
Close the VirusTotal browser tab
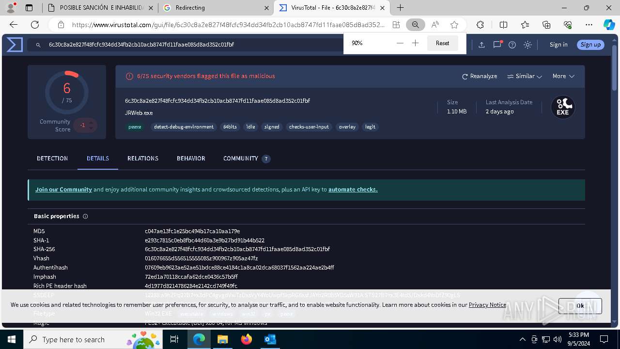click(383, 8)
